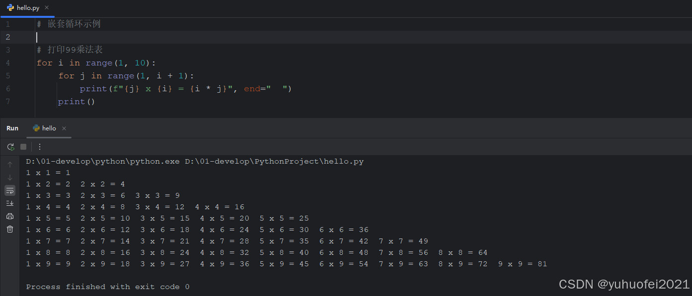
Task: Click output '6 x 6 = 36'
Action: pos(344,230)
